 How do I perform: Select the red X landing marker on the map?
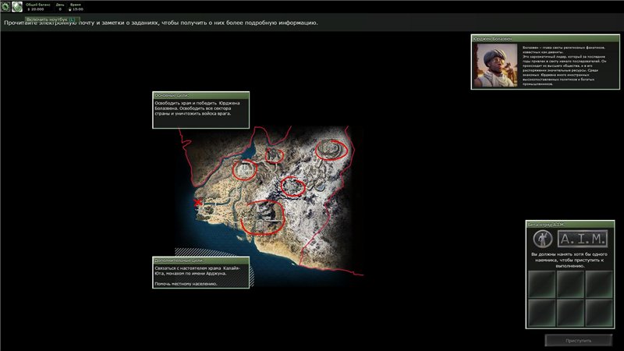[x=197, y=202]
